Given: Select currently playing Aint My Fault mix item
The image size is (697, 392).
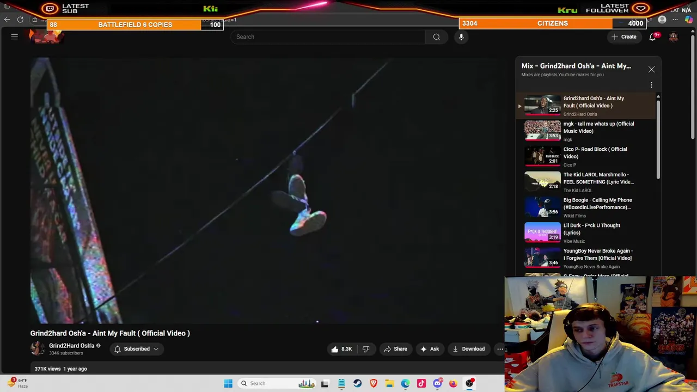Looking at the screenshot, I should click(585, 106).
